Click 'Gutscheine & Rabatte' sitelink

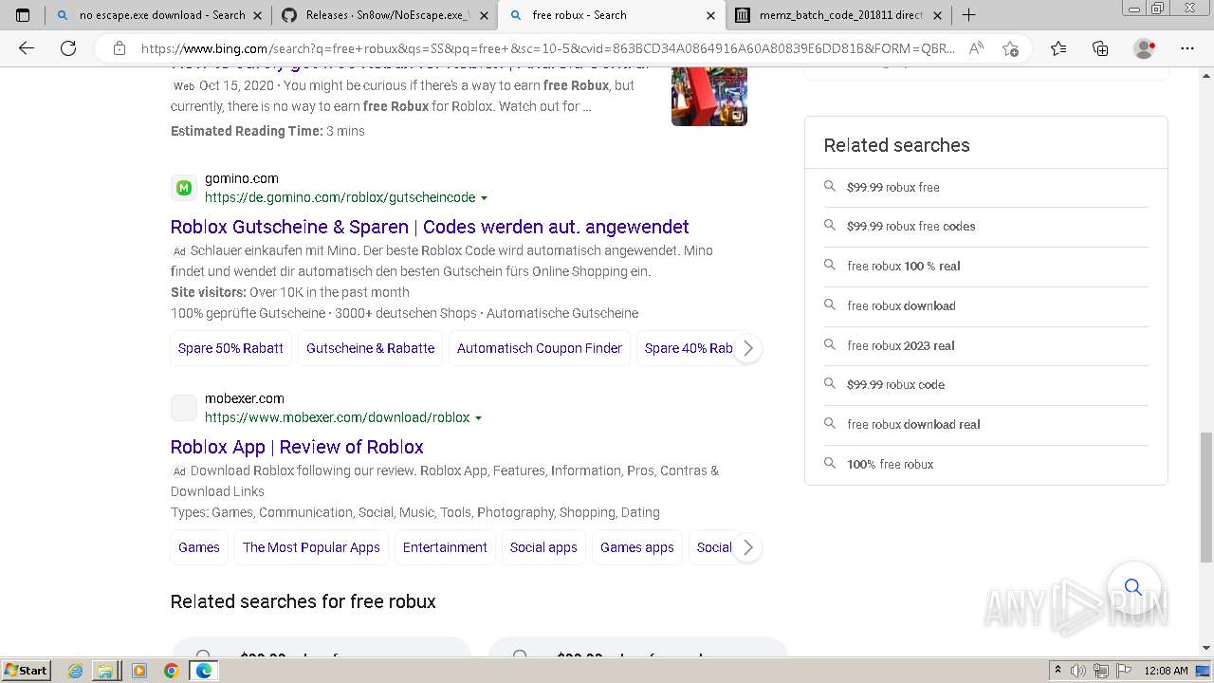[370, 348]
